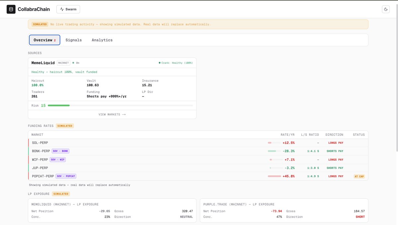Click the Risk 15 progress bar
This screenshot has width=398, height=225.
[59, 105]
